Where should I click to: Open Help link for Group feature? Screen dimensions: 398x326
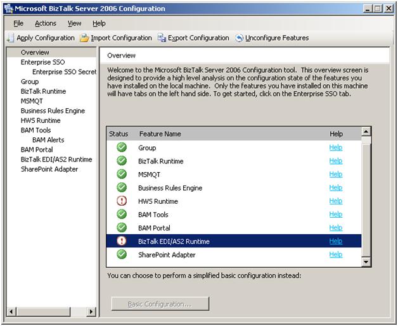click(x=336, y=147)
